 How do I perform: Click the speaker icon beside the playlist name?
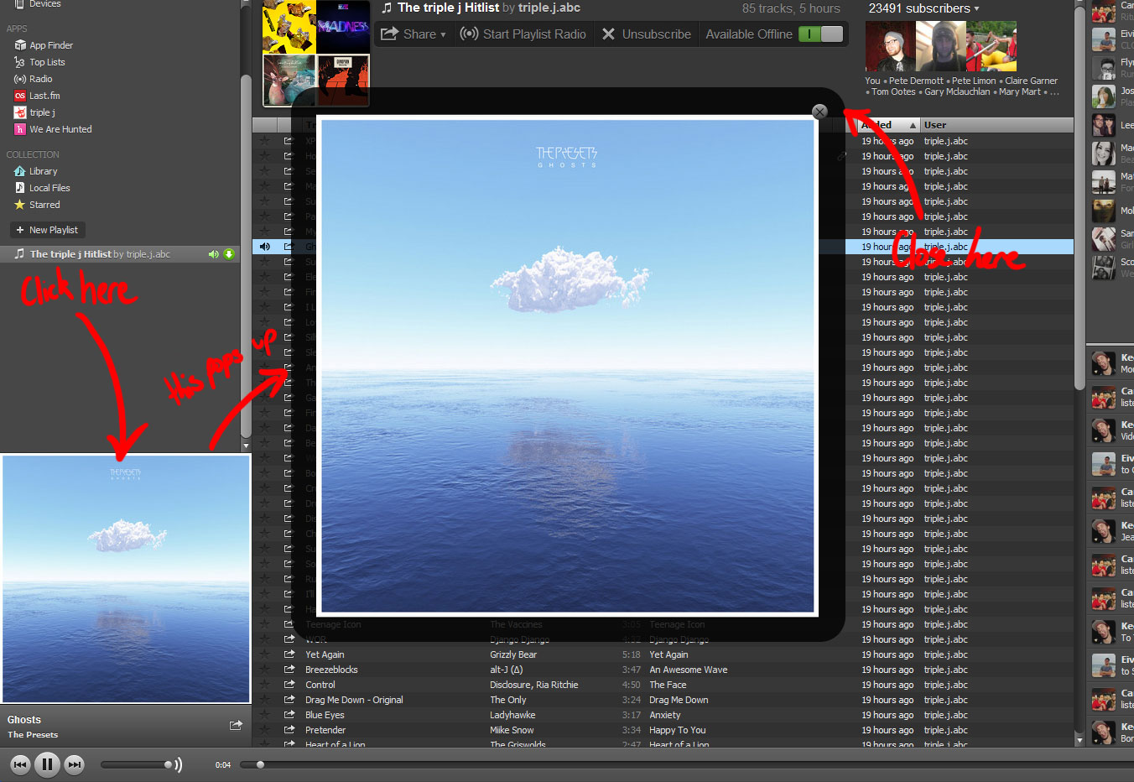pyautogui.click(x=213, y=253)
